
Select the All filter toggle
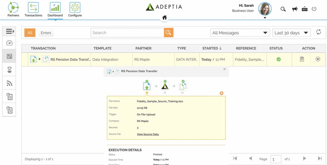point(30,33)
